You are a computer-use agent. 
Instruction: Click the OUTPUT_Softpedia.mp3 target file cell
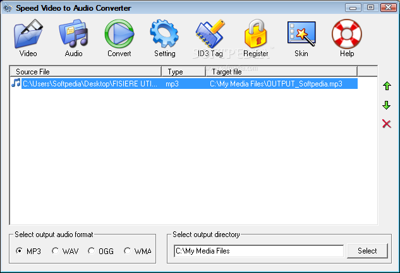pos(276,84)
